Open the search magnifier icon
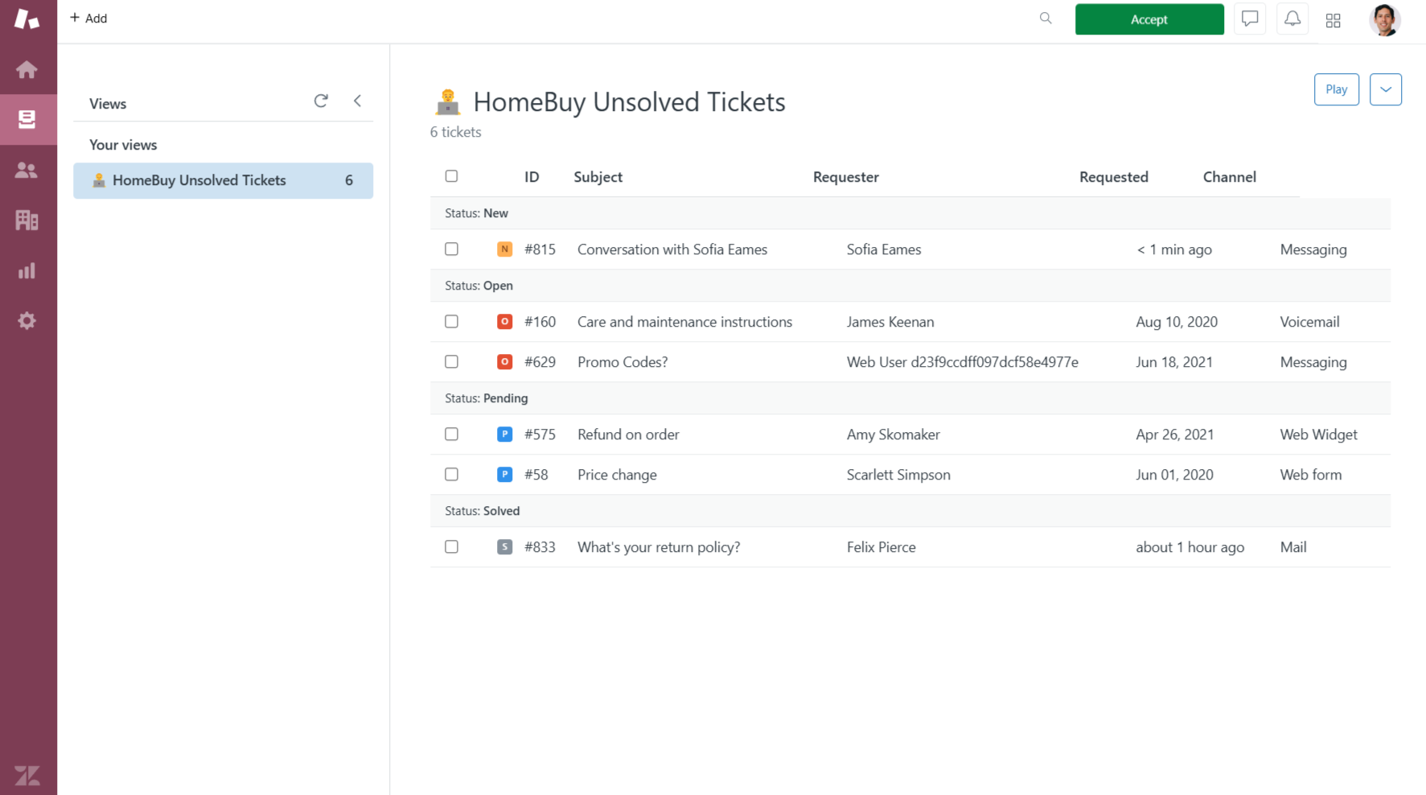The image size is (1426, 795). point(1046,18)
